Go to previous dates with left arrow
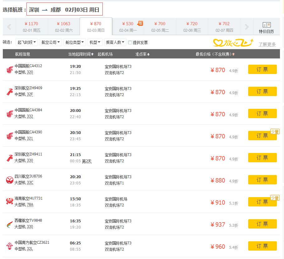Screen dimensions: 284x259 coord(9,27)
